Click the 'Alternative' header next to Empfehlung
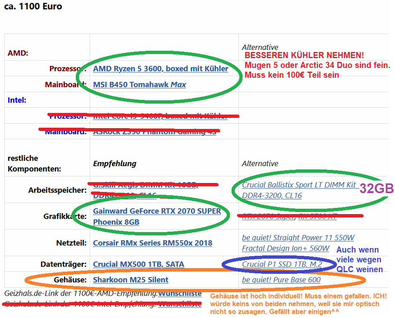This screenshot has width=395, height=318. pos(260,164)
